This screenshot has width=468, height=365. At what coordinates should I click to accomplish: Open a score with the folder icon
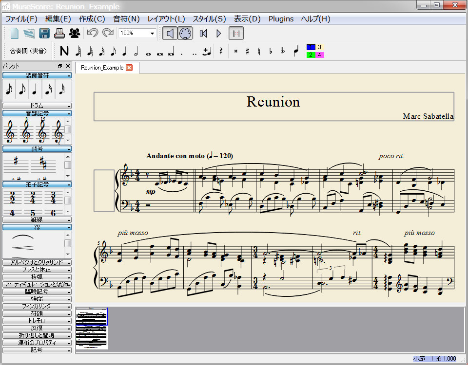click(x=29, y=33)
